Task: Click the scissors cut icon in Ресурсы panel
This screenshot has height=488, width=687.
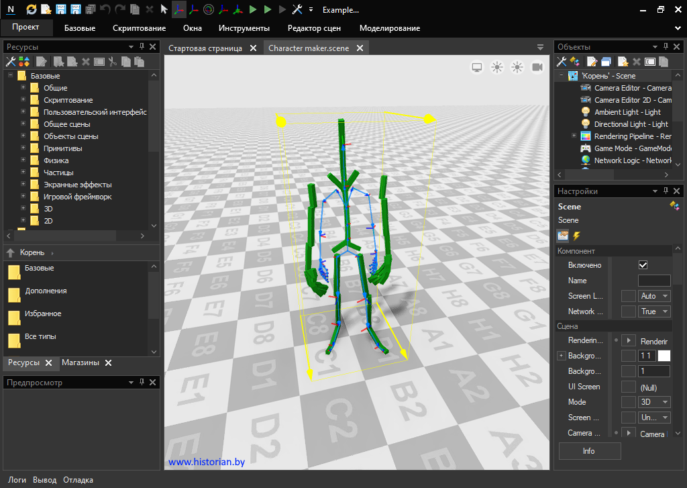Action: point(113,62)
